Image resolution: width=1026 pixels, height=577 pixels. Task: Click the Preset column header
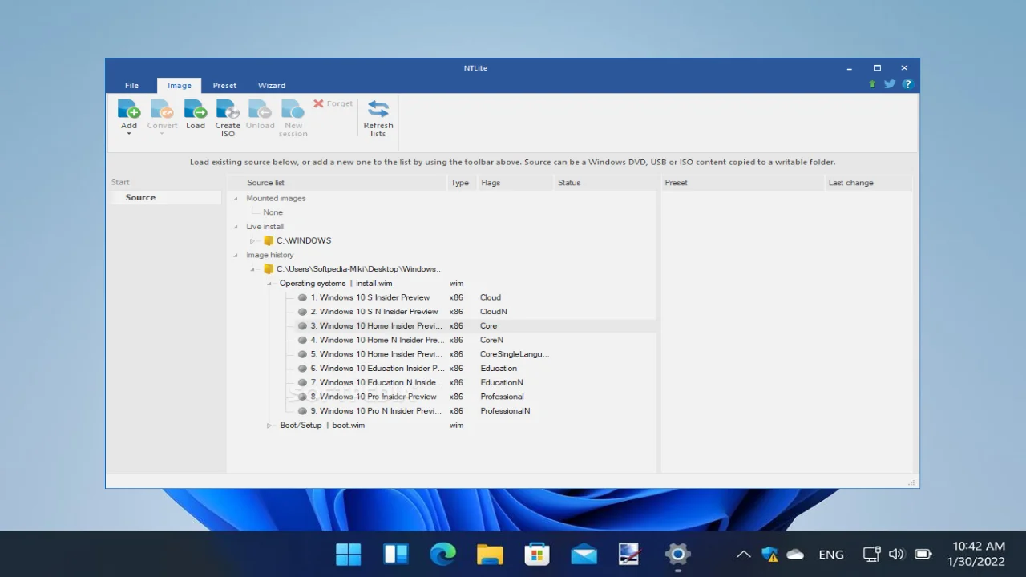(x=743, y=183)
